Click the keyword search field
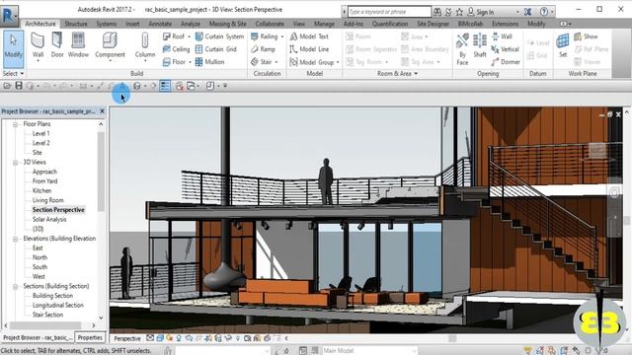This screenshot has height=355, width=632. coord(389,12)
